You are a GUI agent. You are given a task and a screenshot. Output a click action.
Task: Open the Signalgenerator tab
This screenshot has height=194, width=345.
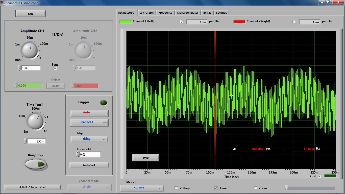point(188,13)
